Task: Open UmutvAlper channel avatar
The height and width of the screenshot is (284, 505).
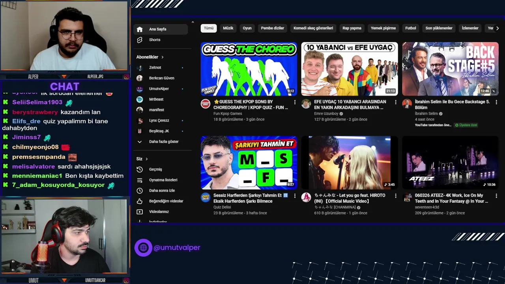Action: tap(140, 89)
